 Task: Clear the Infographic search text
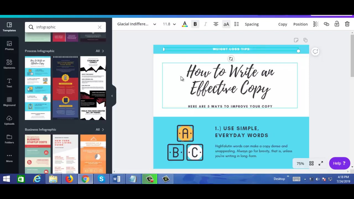click(x=100, y=27)
